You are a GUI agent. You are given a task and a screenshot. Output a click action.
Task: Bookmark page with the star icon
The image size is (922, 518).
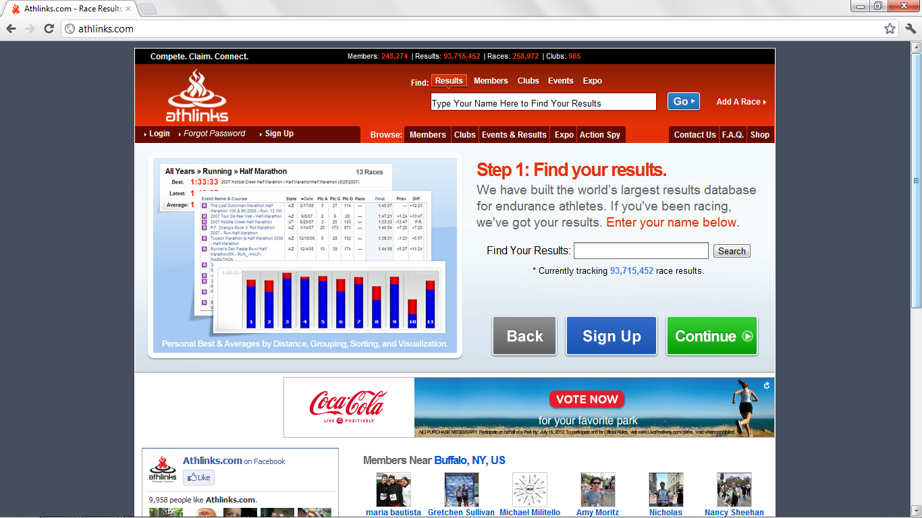[890, 28]
